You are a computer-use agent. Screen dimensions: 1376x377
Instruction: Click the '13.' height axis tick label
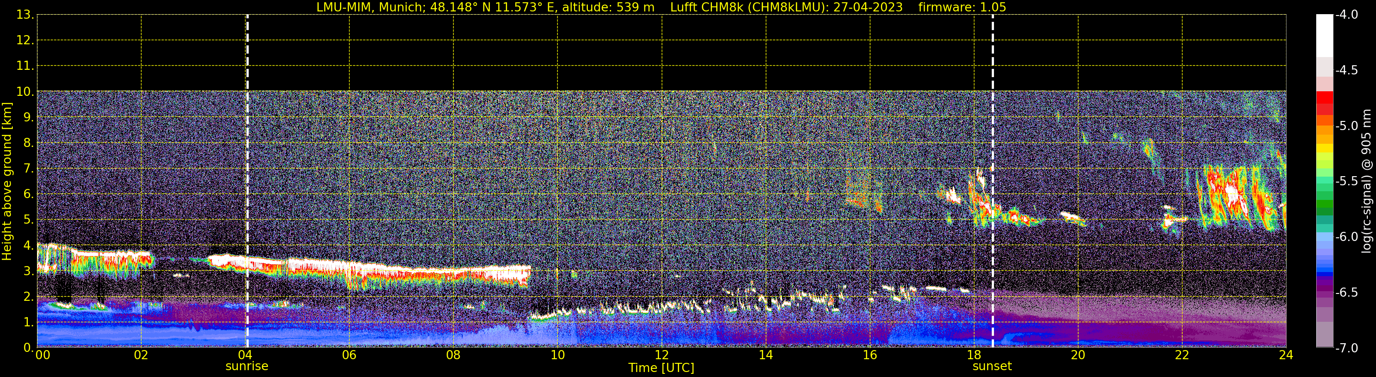(x=25, y=15)
